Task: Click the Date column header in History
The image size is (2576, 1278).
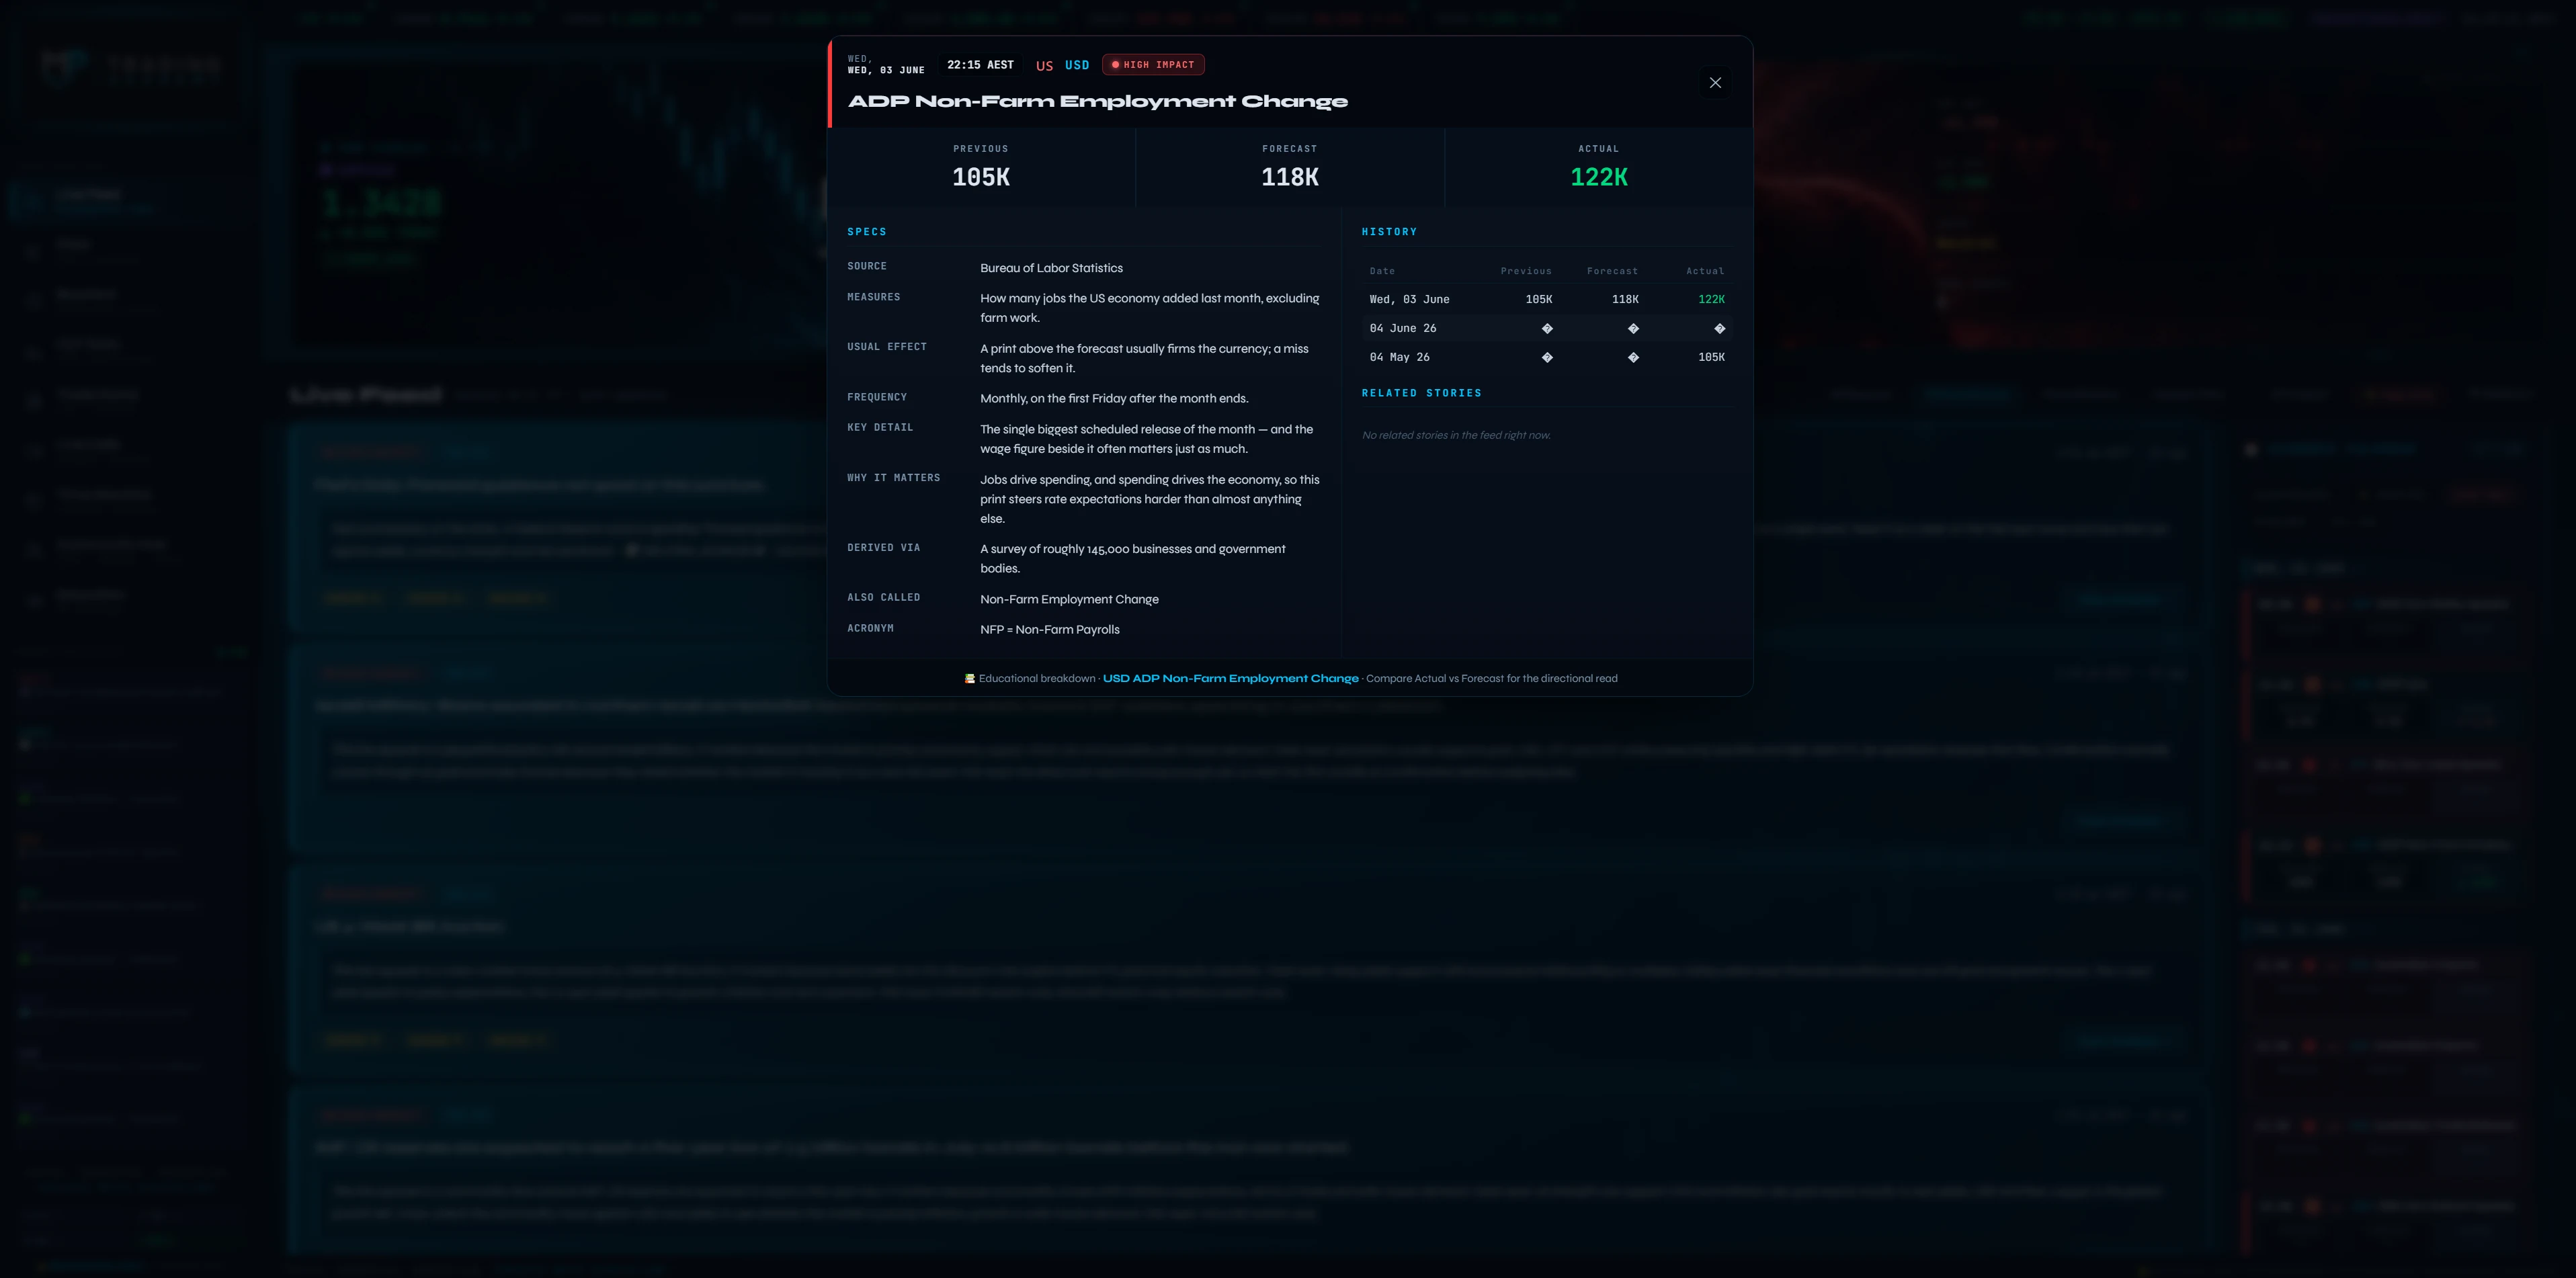Action: click(1382, 271)
